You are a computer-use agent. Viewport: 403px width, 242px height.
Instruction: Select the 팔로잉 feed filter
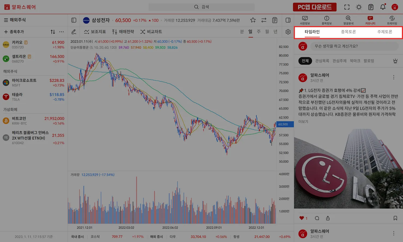click(x=369, y=61)
